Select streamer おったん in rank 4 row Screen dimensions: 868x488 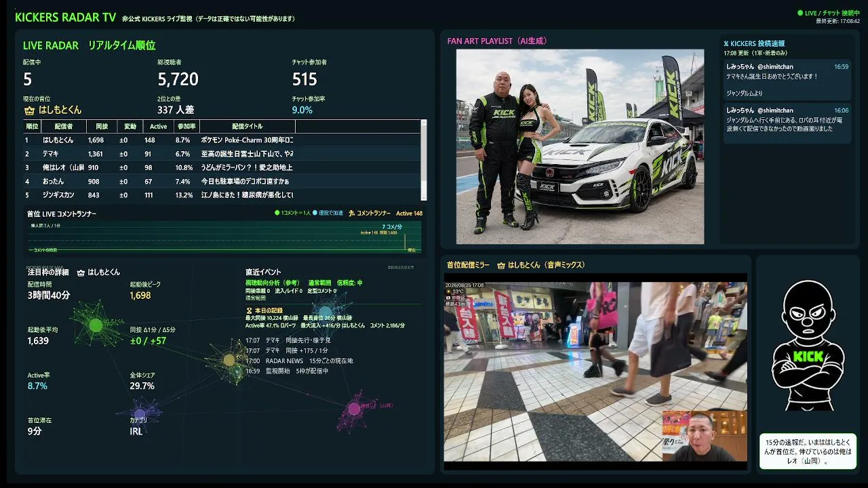tap(54, 181)
